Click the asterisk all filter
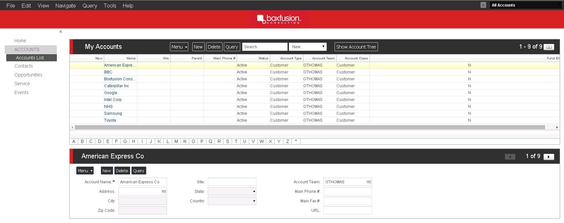Image resolution: width=564 pixels, height=223 pixels. [x=296, y=142]
